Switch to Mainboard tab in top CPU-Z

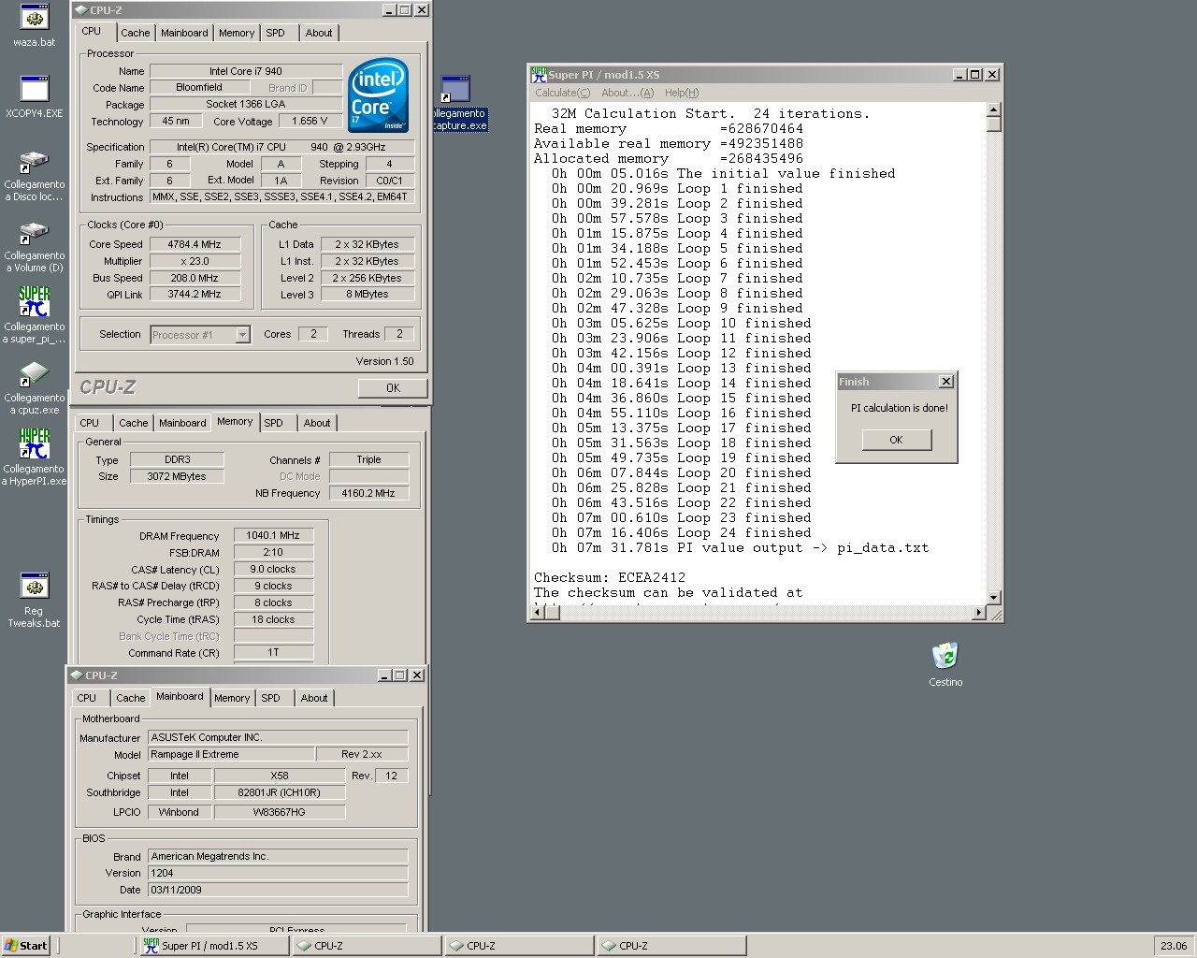point(184,33)
